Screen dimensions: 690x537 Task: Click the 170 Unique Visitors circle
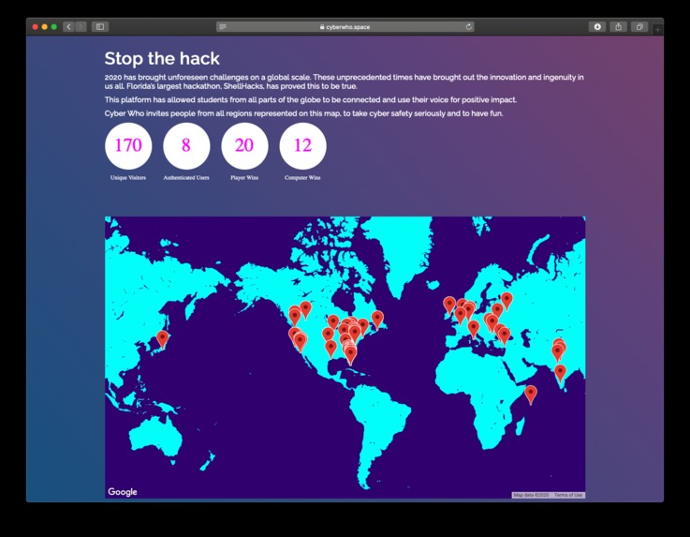click(x=128, y=146)
